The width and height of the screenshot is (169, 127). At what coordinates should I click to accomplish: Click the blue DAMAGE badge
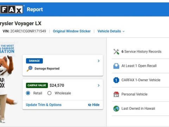[x=35, y=61]
